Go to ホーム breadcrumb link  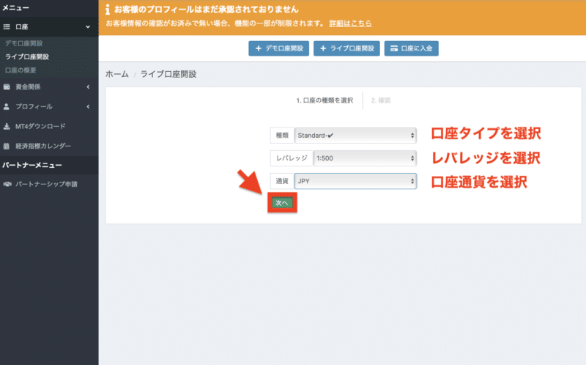click(x=117, y=74)
